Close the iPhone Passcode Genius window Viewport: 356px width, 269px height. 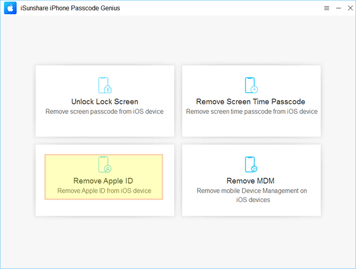(351, 8)
